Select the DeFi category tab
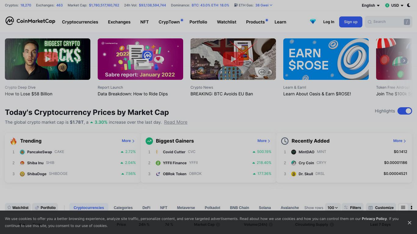417x234 pixels. point(146,207)
